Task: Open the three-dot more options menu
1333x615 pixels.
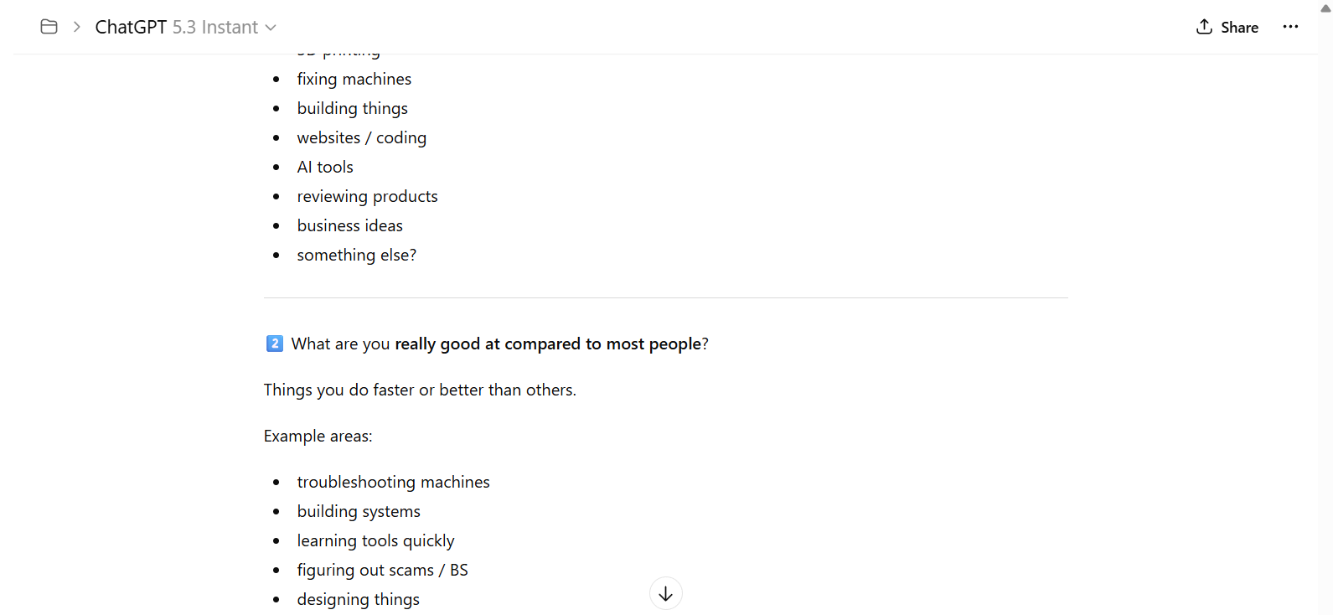Action: tap(1290, 27)
